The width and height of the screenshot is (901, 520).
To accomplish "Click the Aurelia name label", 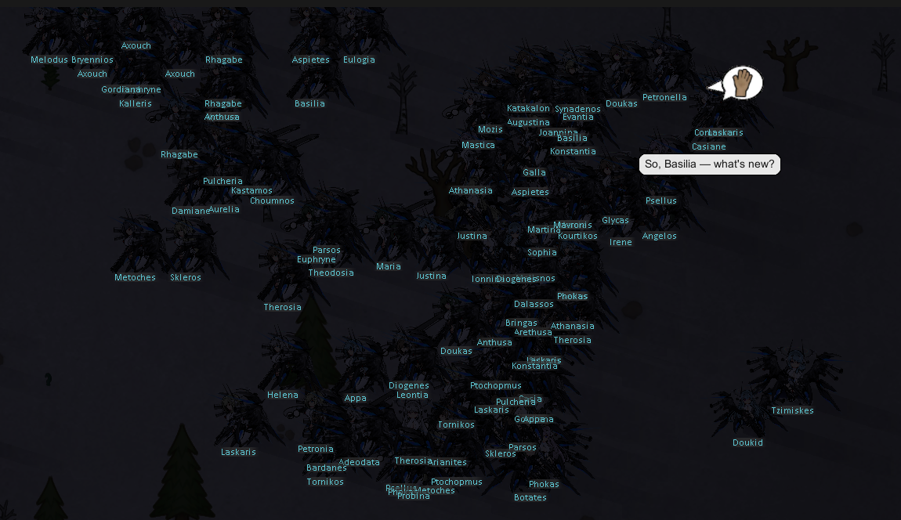I will tap(224, 210).
